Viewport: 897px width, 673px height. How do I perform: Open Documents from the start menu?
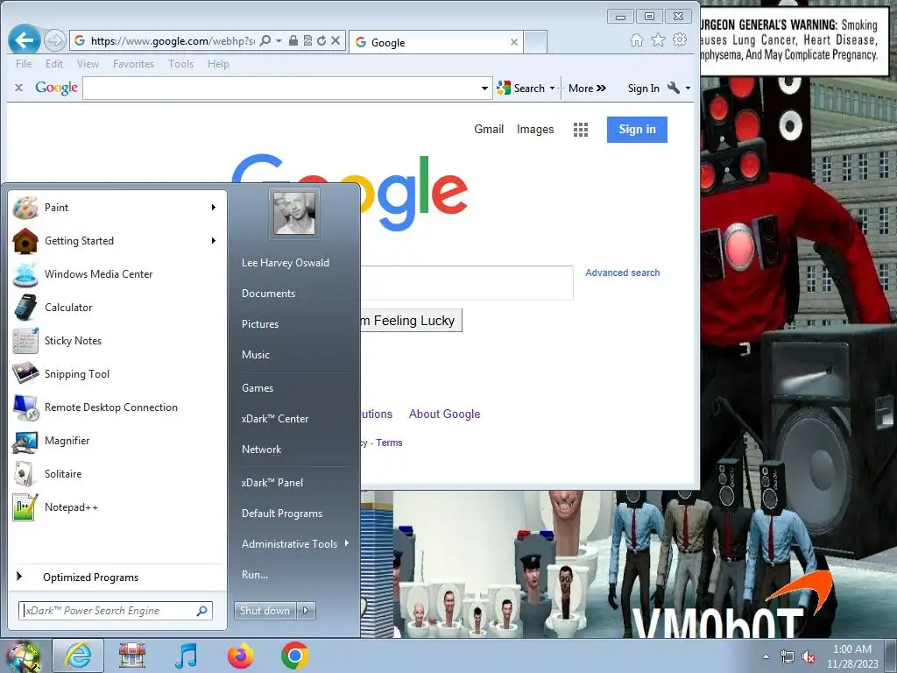pyautogui.click(x=268, y=293)
